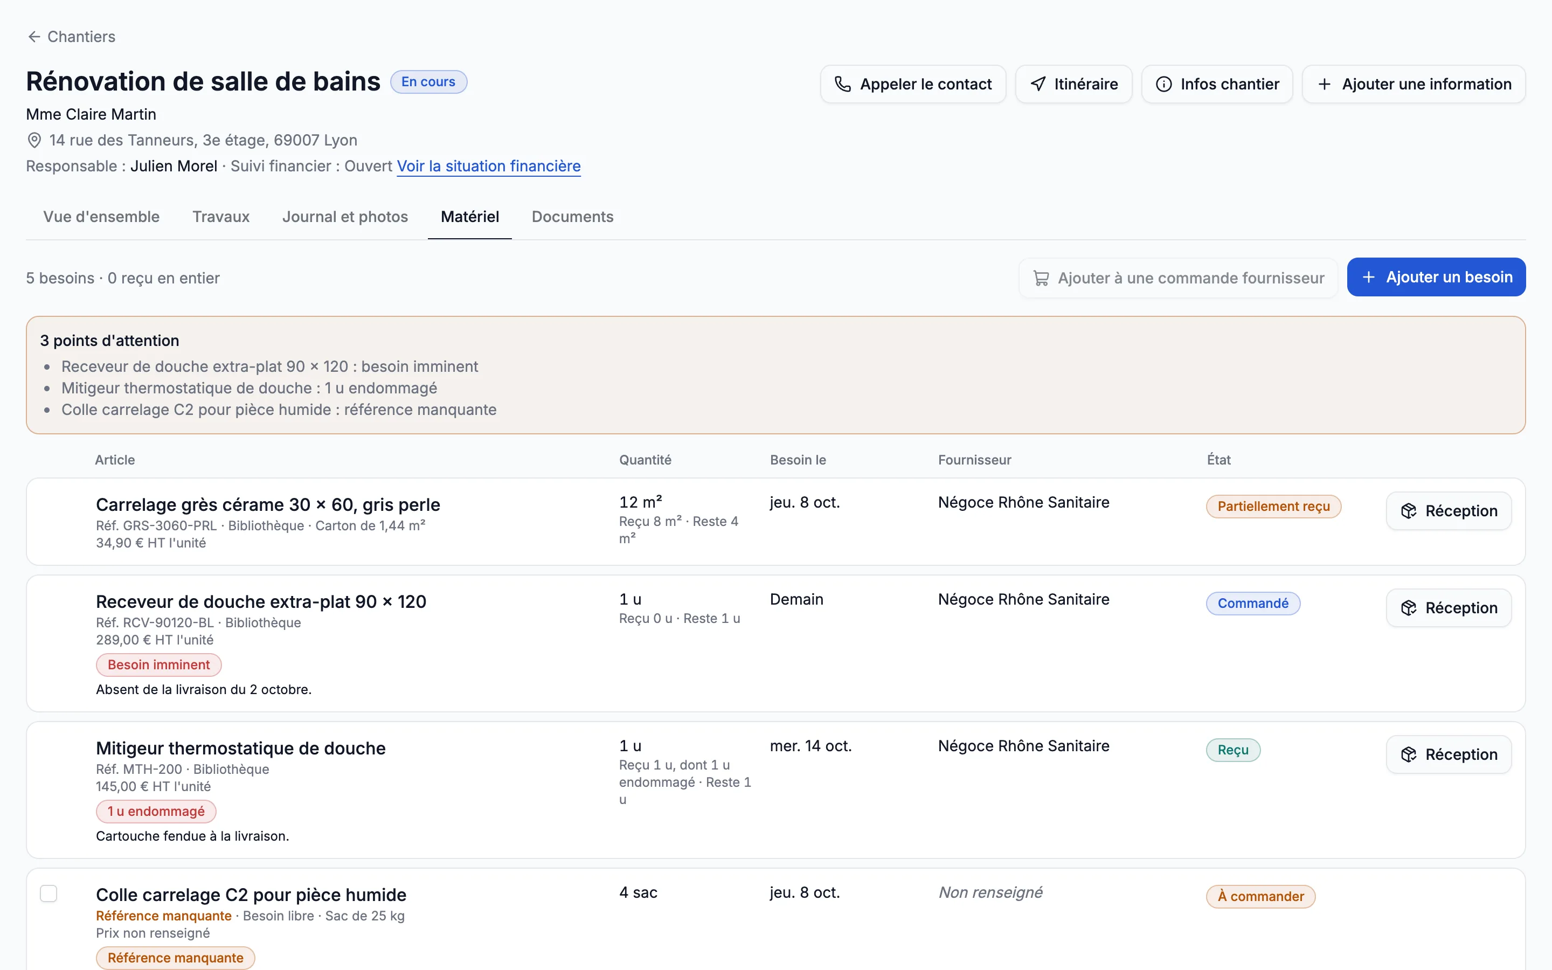Click the Ajouter une information button label
The image size is (1552, 970).
tap(1426, 84)
